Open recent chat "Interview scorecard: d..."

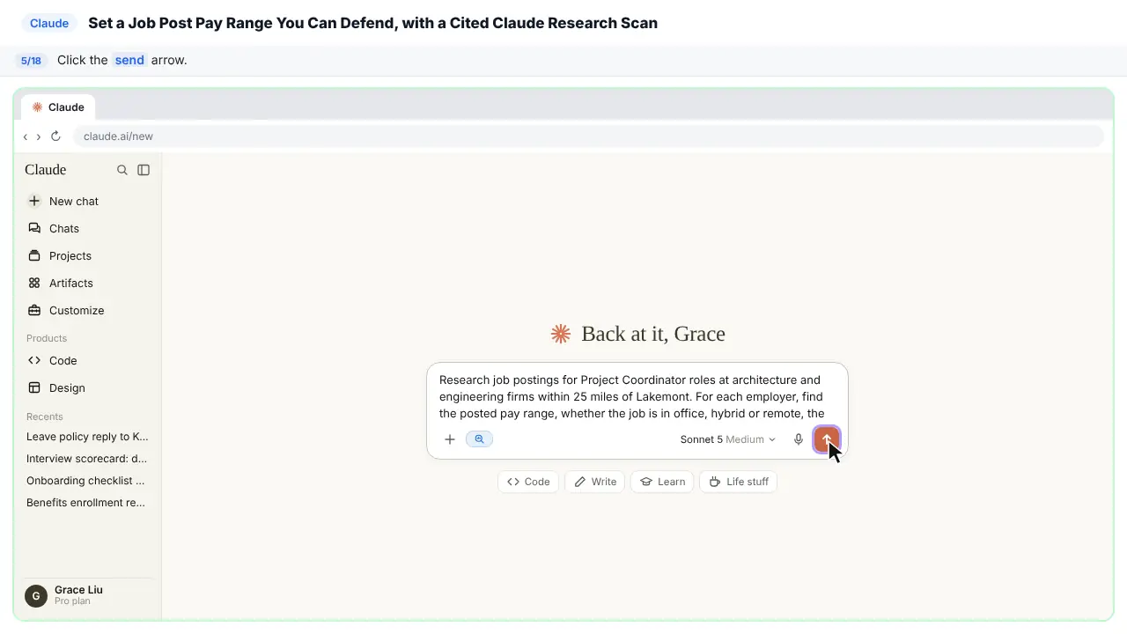[x=87, y=459]
